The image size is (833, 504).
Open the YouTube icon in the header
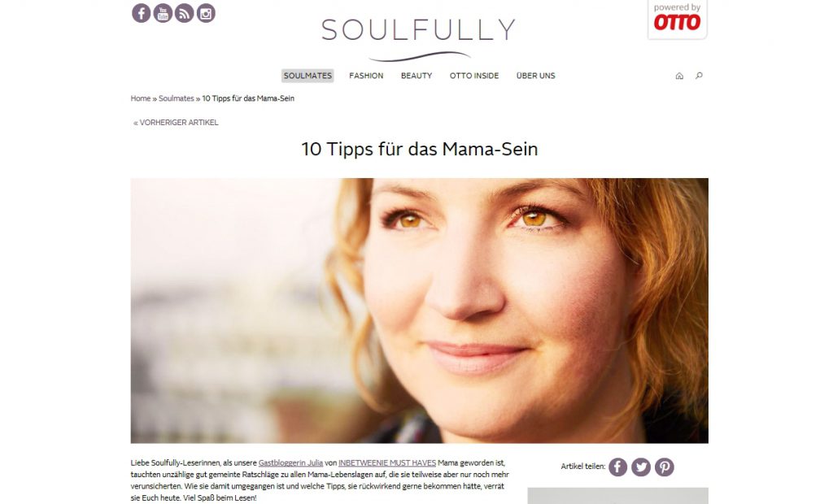click(x=163, y=13)
